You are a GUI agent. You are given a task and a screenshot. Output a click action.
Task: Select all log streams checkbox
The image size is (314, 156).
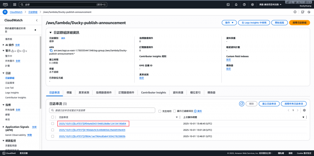[x=52, y=117]
